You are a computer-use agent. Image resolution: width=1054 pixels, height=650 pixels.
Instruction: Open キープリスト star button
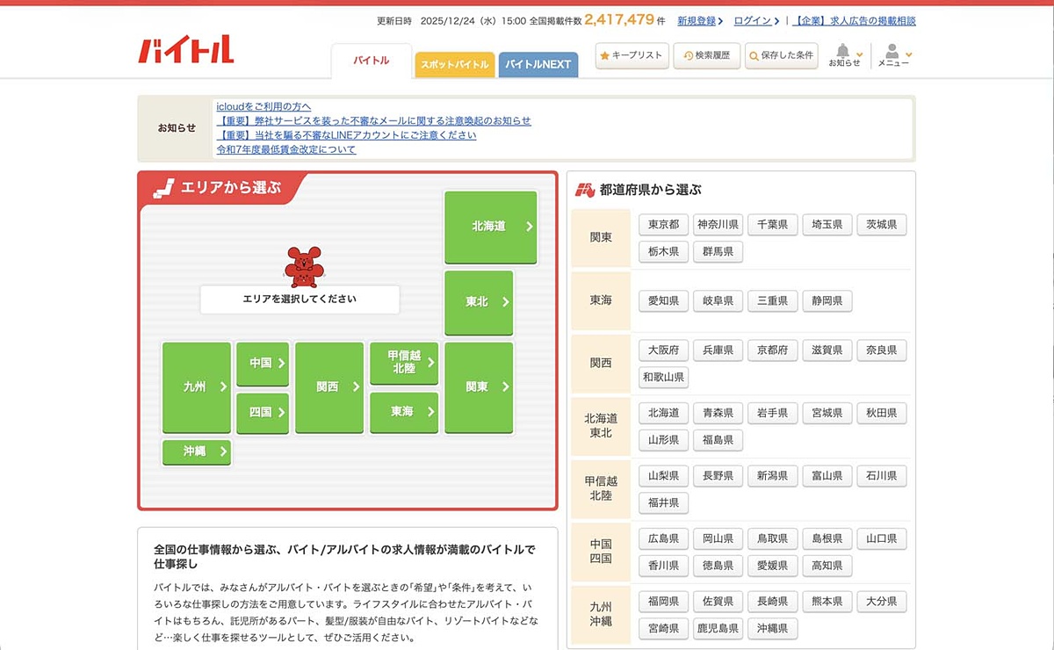click(x=632, y=55)
